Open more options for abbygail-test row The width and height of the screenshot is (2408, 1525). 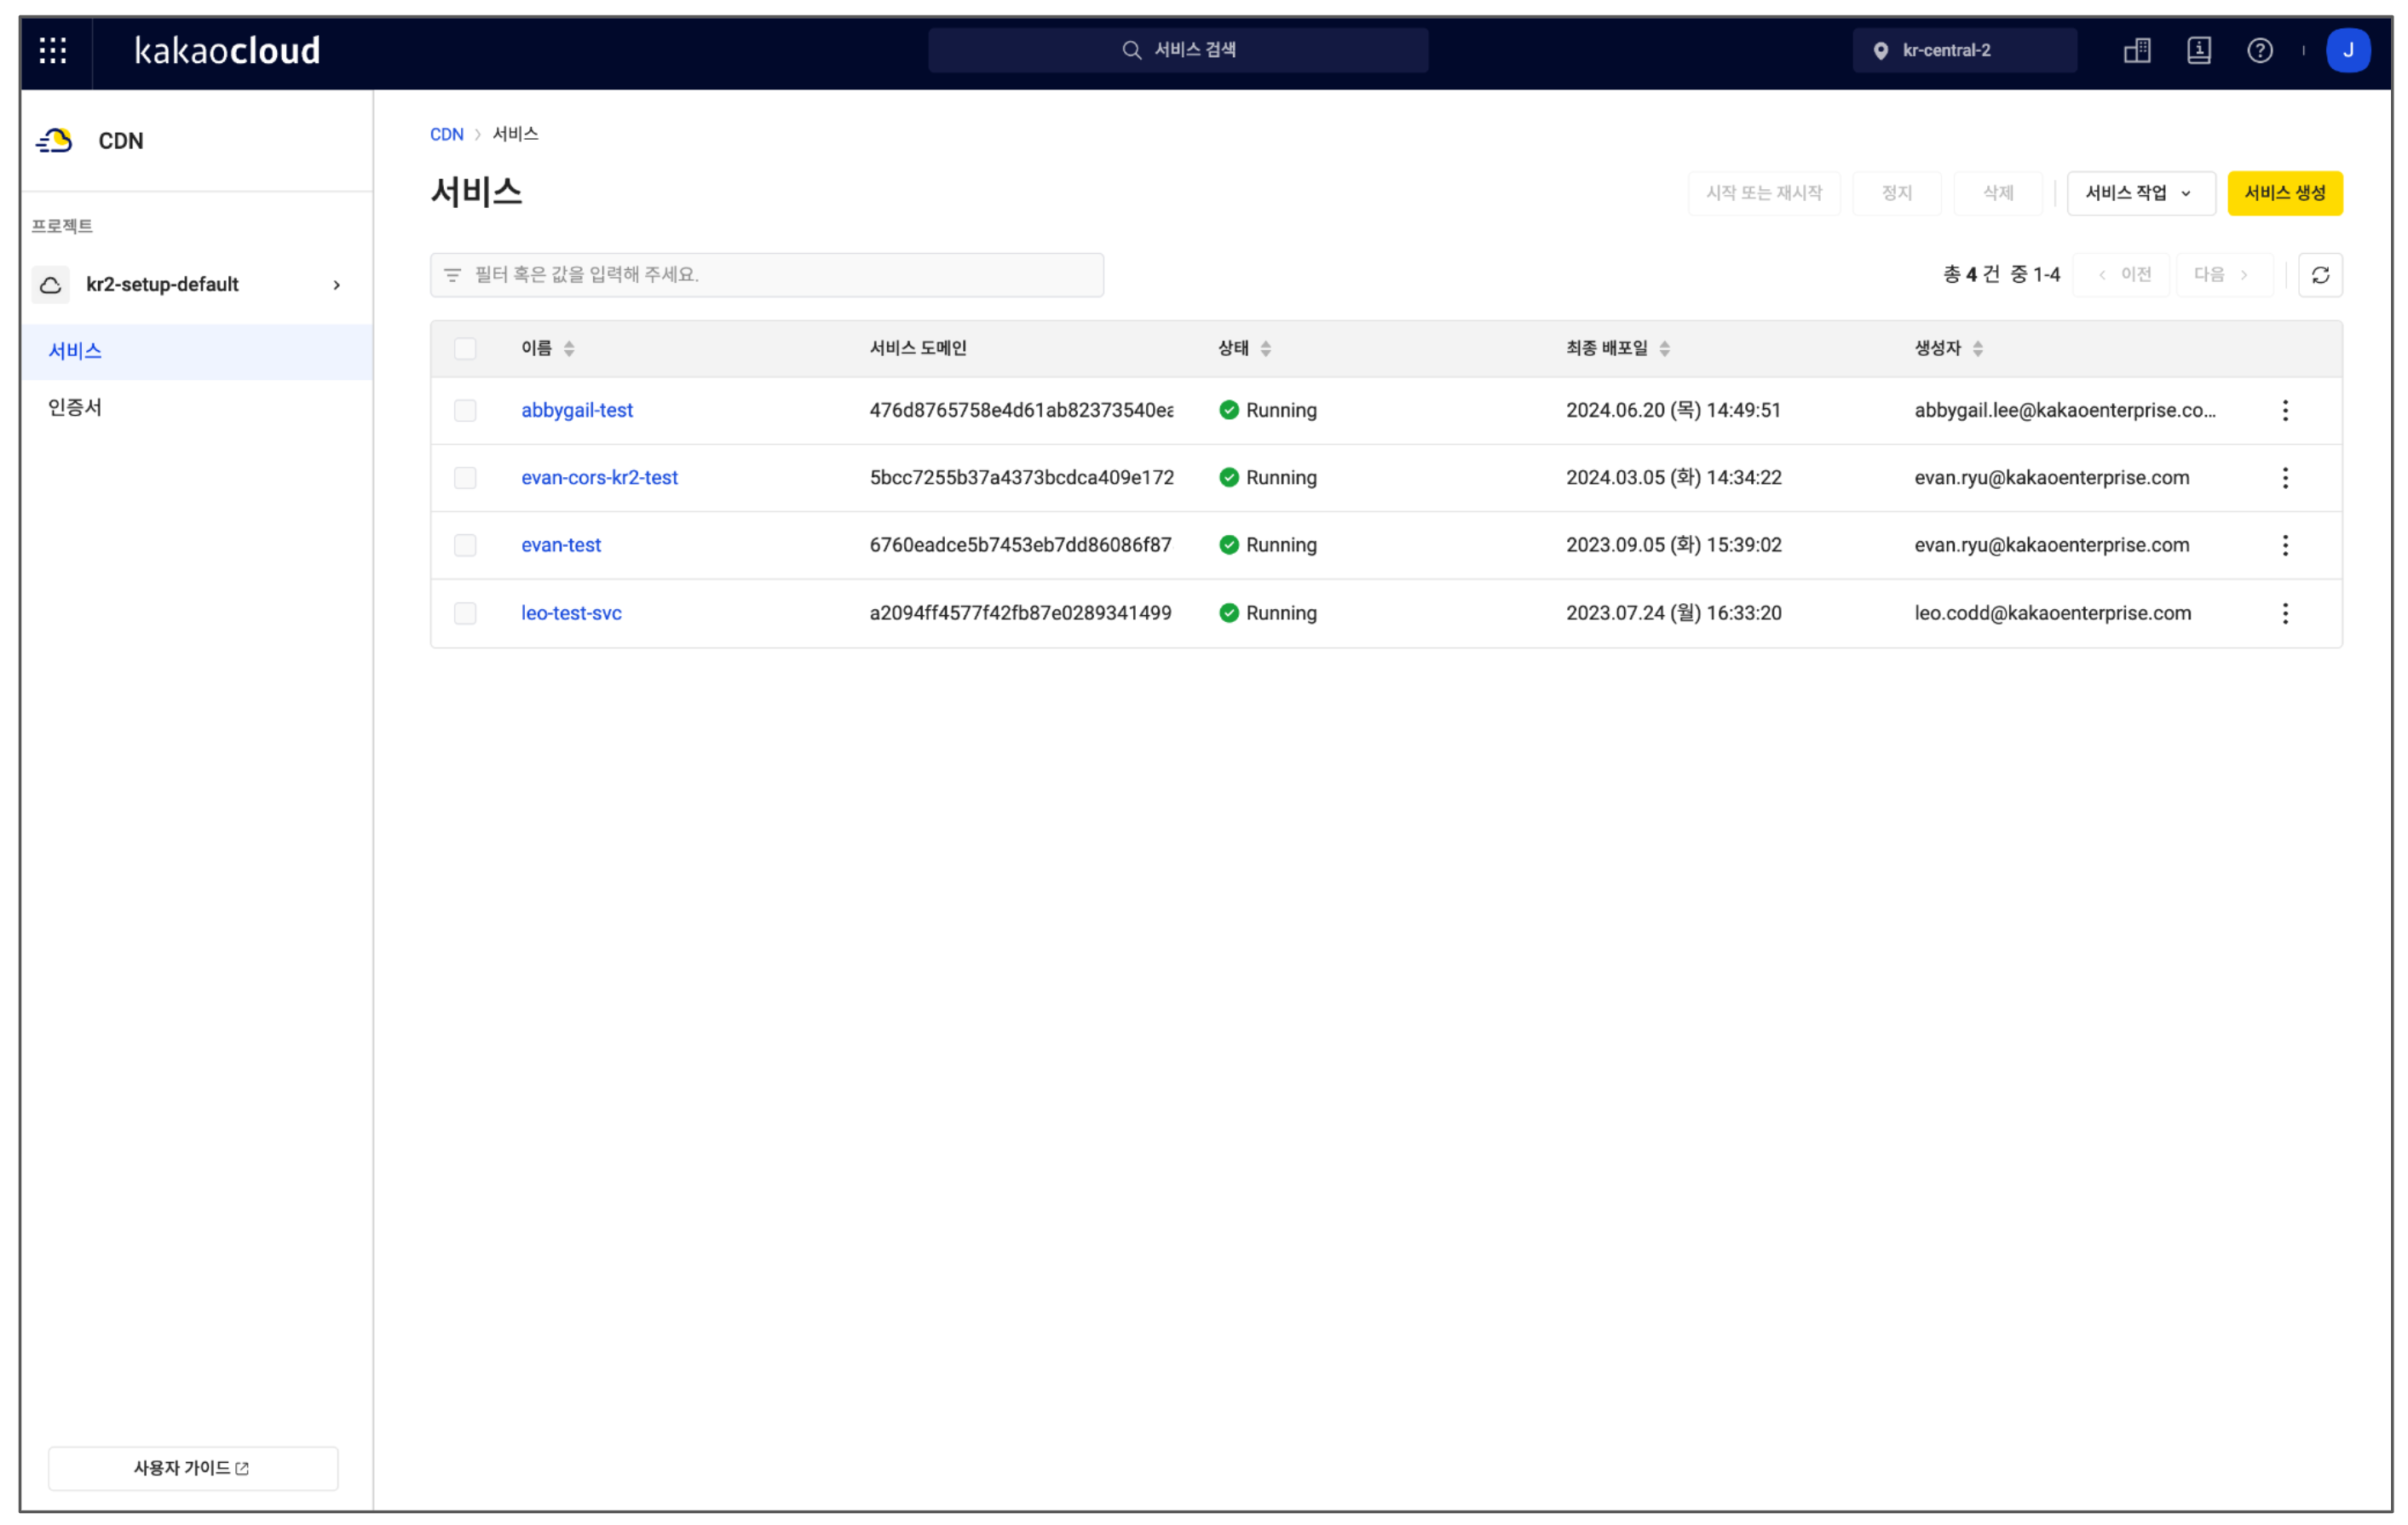(2285, 410)
